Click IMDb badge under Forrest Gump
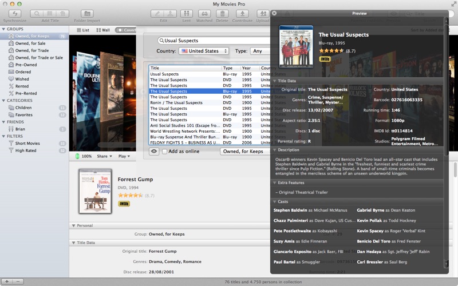The image size is (458, 286). tap(124, 204)
